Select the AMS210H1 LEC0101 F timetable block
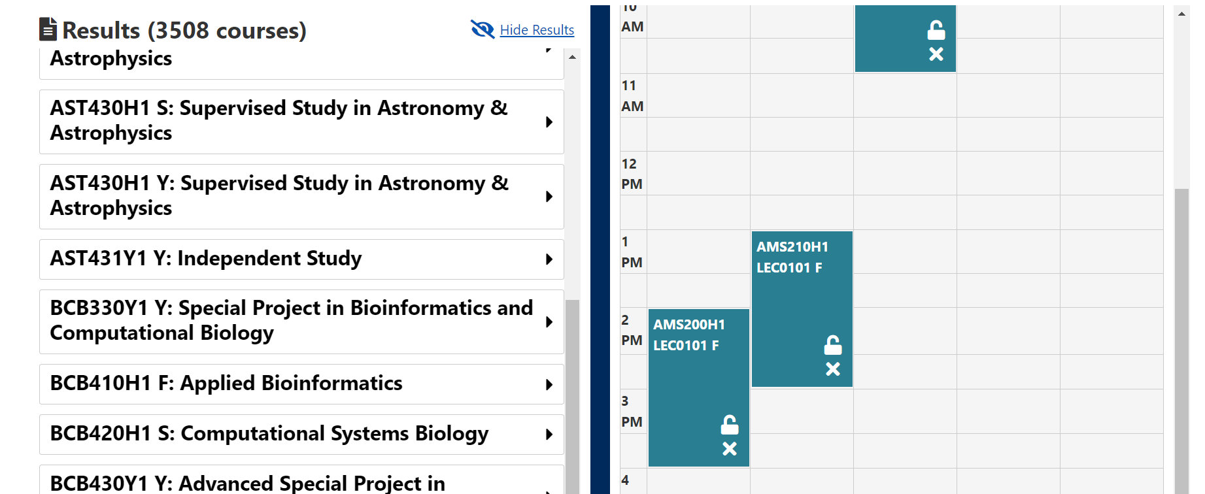The height and width of the screenshot is (494, 1205). [802, 309]
